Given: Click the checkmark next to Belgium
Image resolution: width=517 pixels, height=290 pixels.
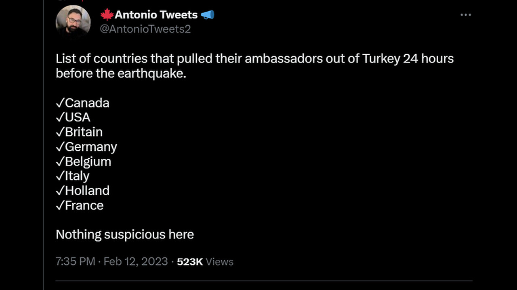Looking at the screenshot, I should (x=60, y=162).
